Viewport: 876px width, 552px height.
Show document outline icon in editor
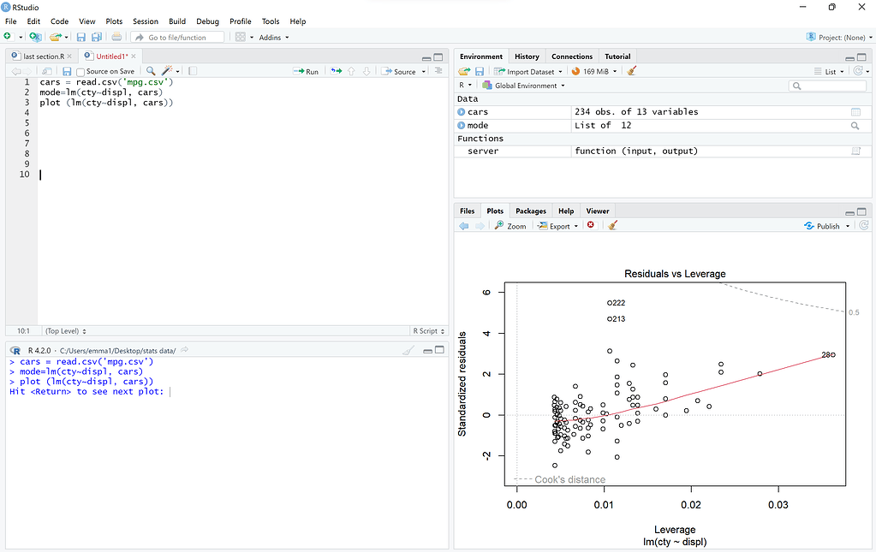[438, 71]
